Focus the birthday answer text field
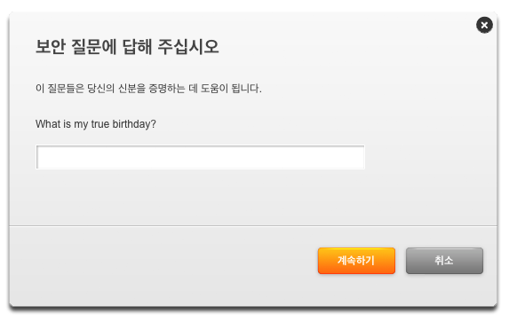Screen dimensions: 509x322 tap(200, 157)
